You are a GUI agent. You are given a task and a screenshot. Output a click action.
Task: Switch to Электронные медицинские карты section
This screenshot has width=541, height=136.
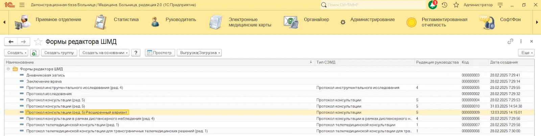click(x=250, y=22)
